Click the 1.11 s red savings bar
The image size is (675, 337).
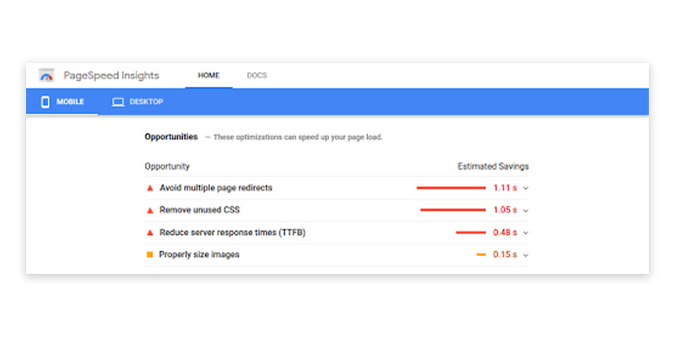(451, 188)
